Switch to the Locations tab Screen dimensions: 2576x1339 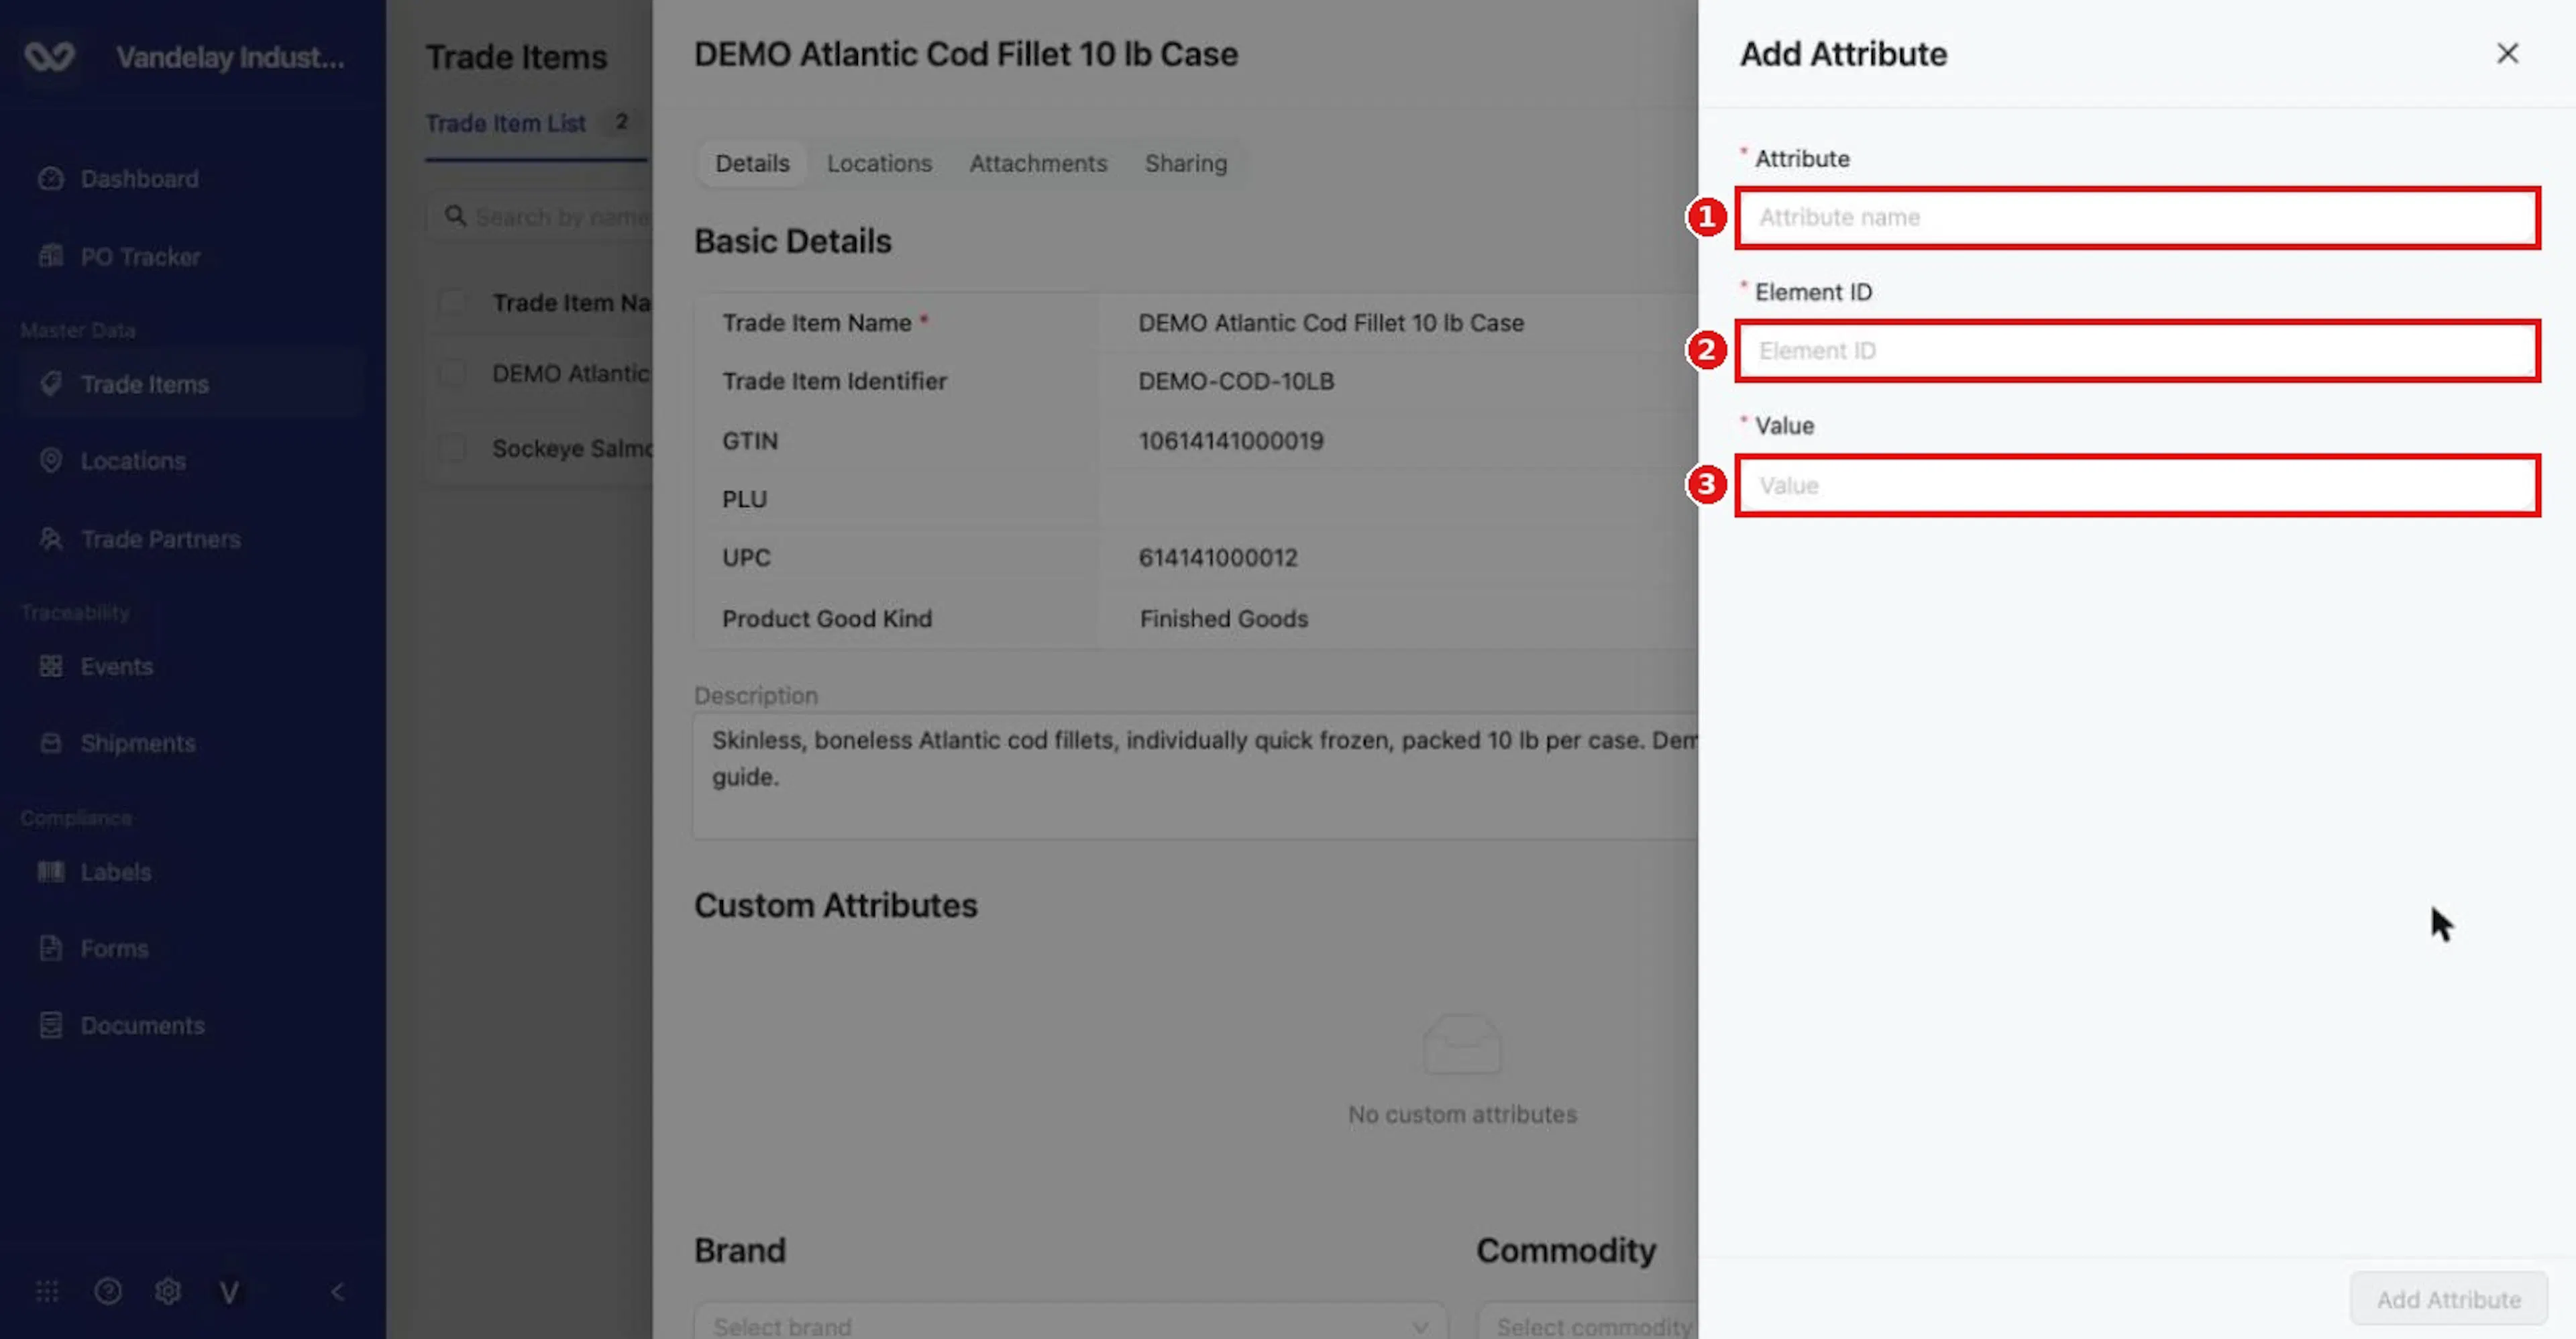coord(879,163)
